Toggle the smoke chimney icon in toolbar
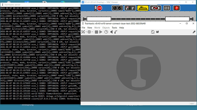Screen dimensions: 197x110 point(116,32)
